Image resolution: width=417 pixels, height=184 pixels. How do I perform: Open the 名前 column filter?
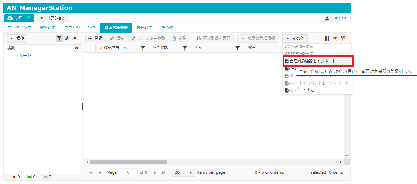238,48
